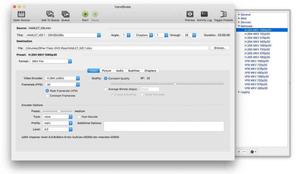Click the Open Source clapperboard icon
Image resolution: width=296 pixels, height=174 pixels.
(21, 14)
